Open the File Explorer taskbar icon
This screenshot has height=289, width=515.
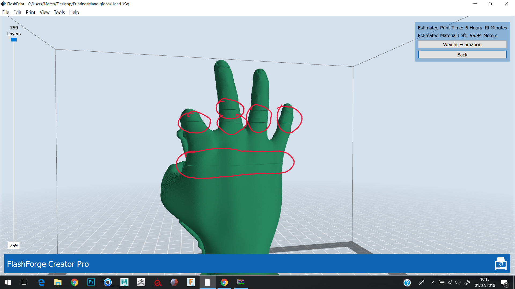(x=58, y=282)
